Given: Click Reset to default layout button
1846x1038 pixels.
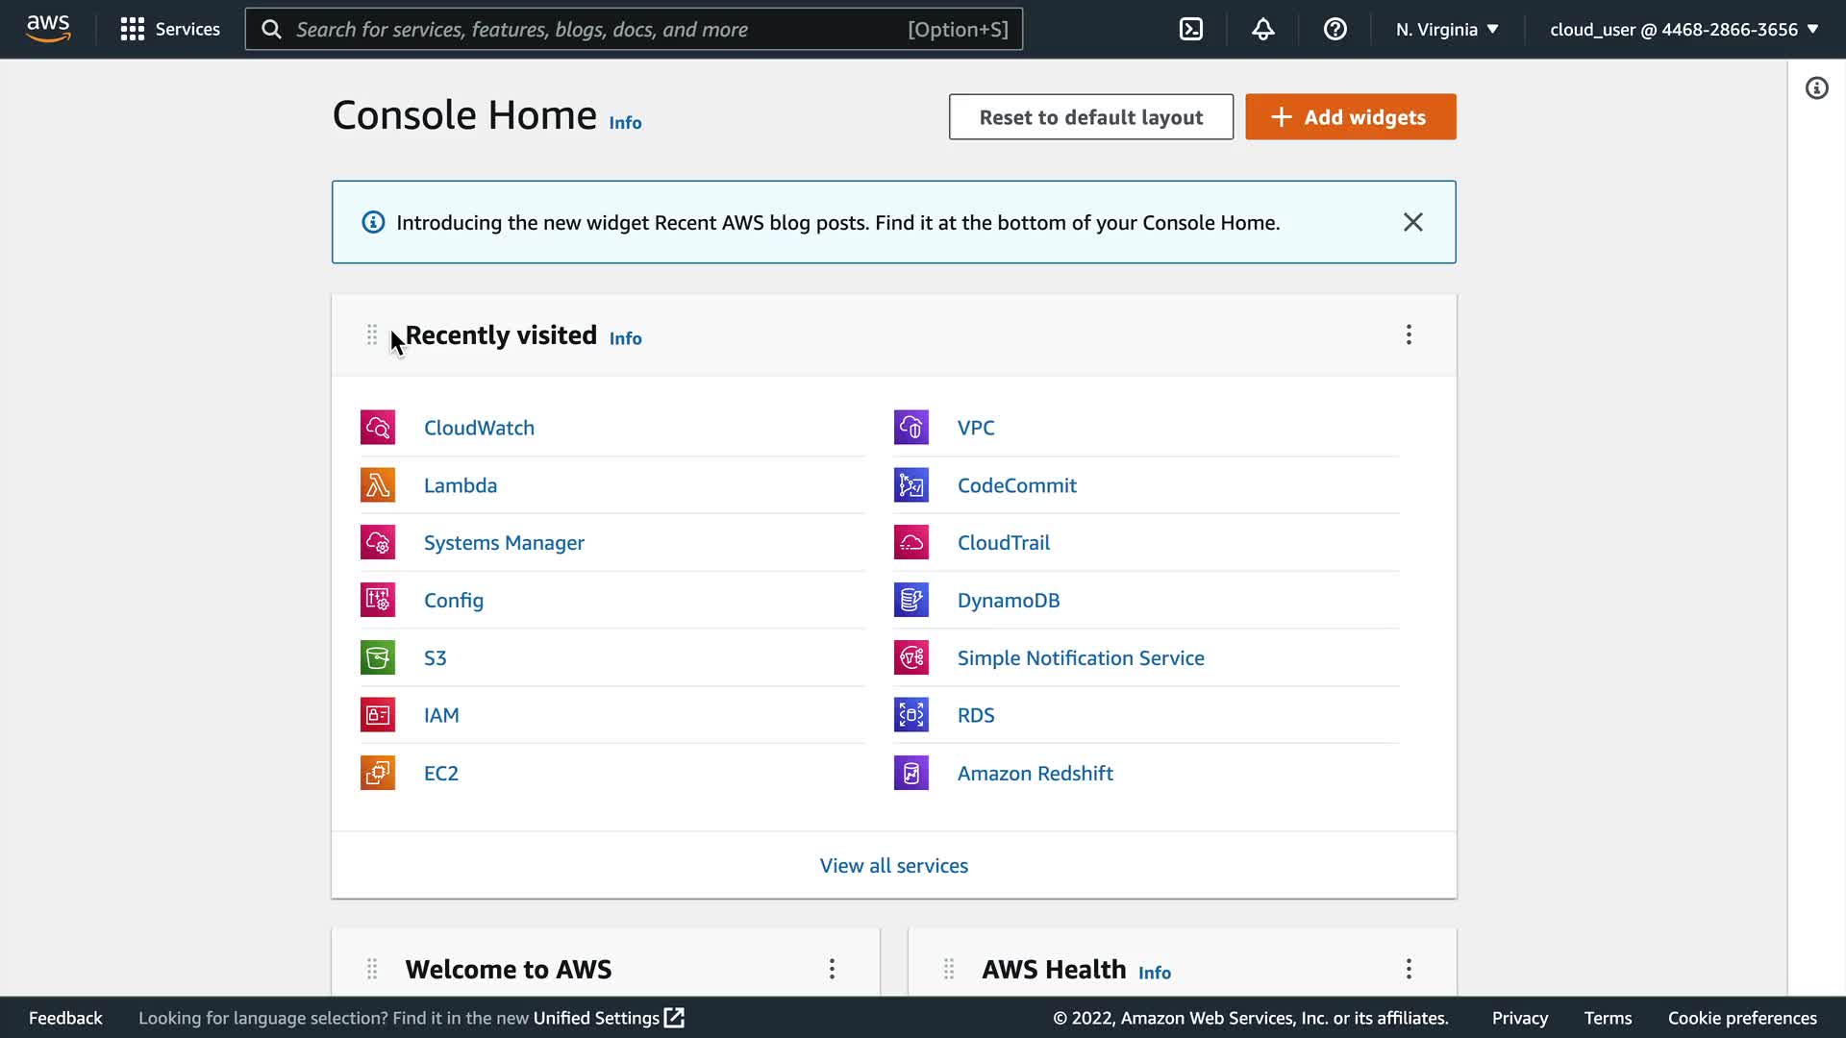Looking at the screenshot, I should pyautogui.click(x=1090, y=116).
